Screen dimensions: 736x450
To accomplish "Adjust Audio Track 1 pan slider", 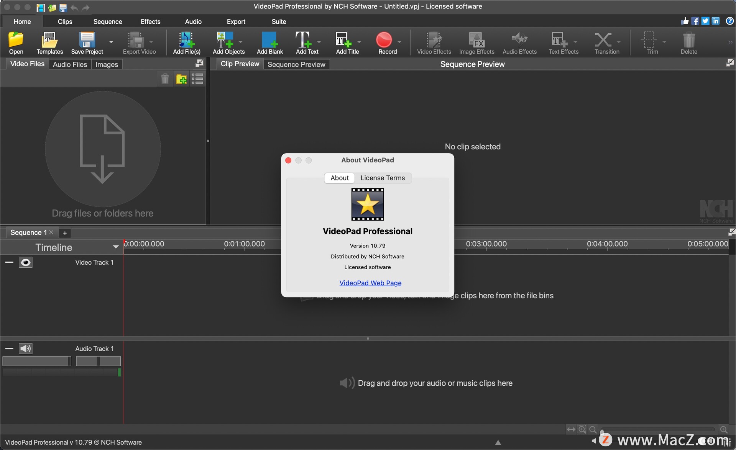I will (x=98, y=361).
